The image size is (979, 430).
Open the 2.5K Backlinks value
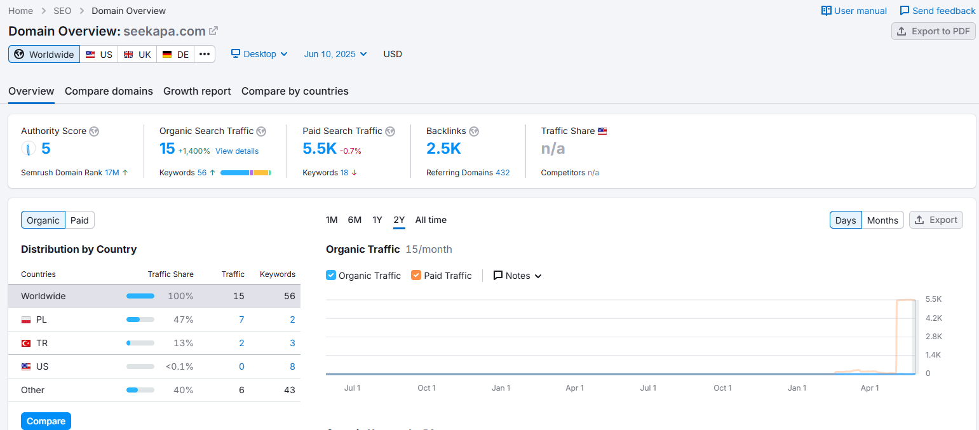coord(443,149)
